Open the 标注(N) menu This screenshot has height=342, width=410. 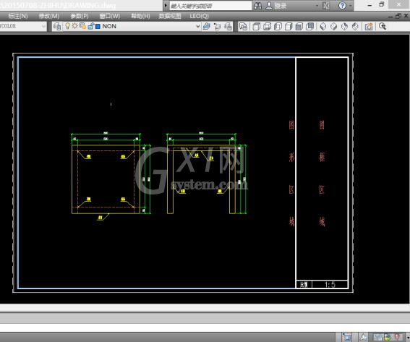(18, 16)
